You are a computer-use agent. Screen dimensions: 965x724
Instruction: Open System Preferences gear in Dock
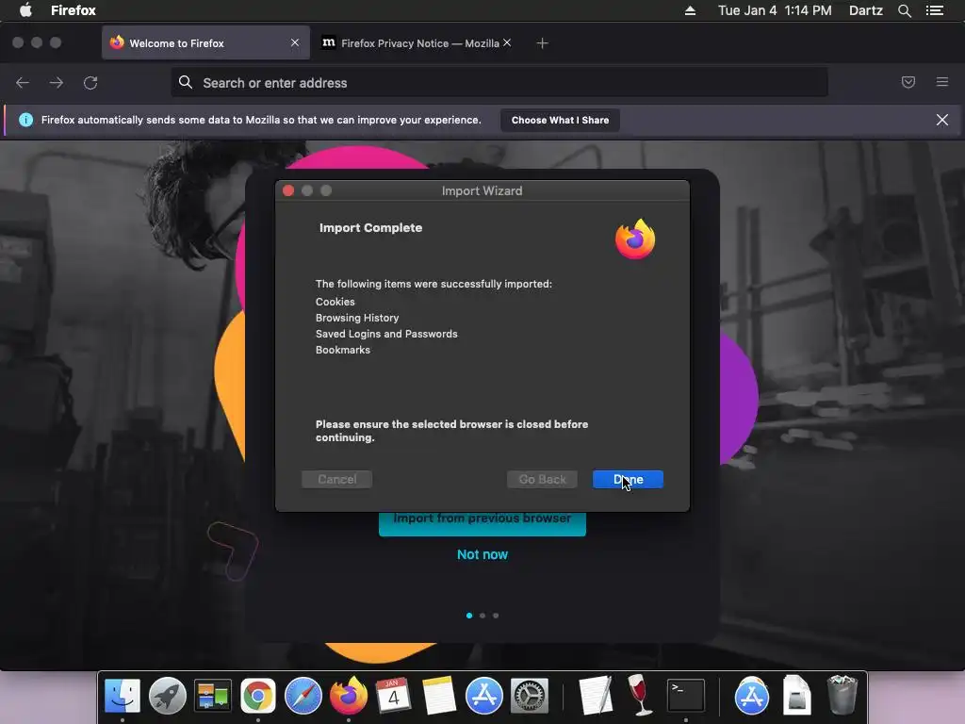(x=530, y=696)
